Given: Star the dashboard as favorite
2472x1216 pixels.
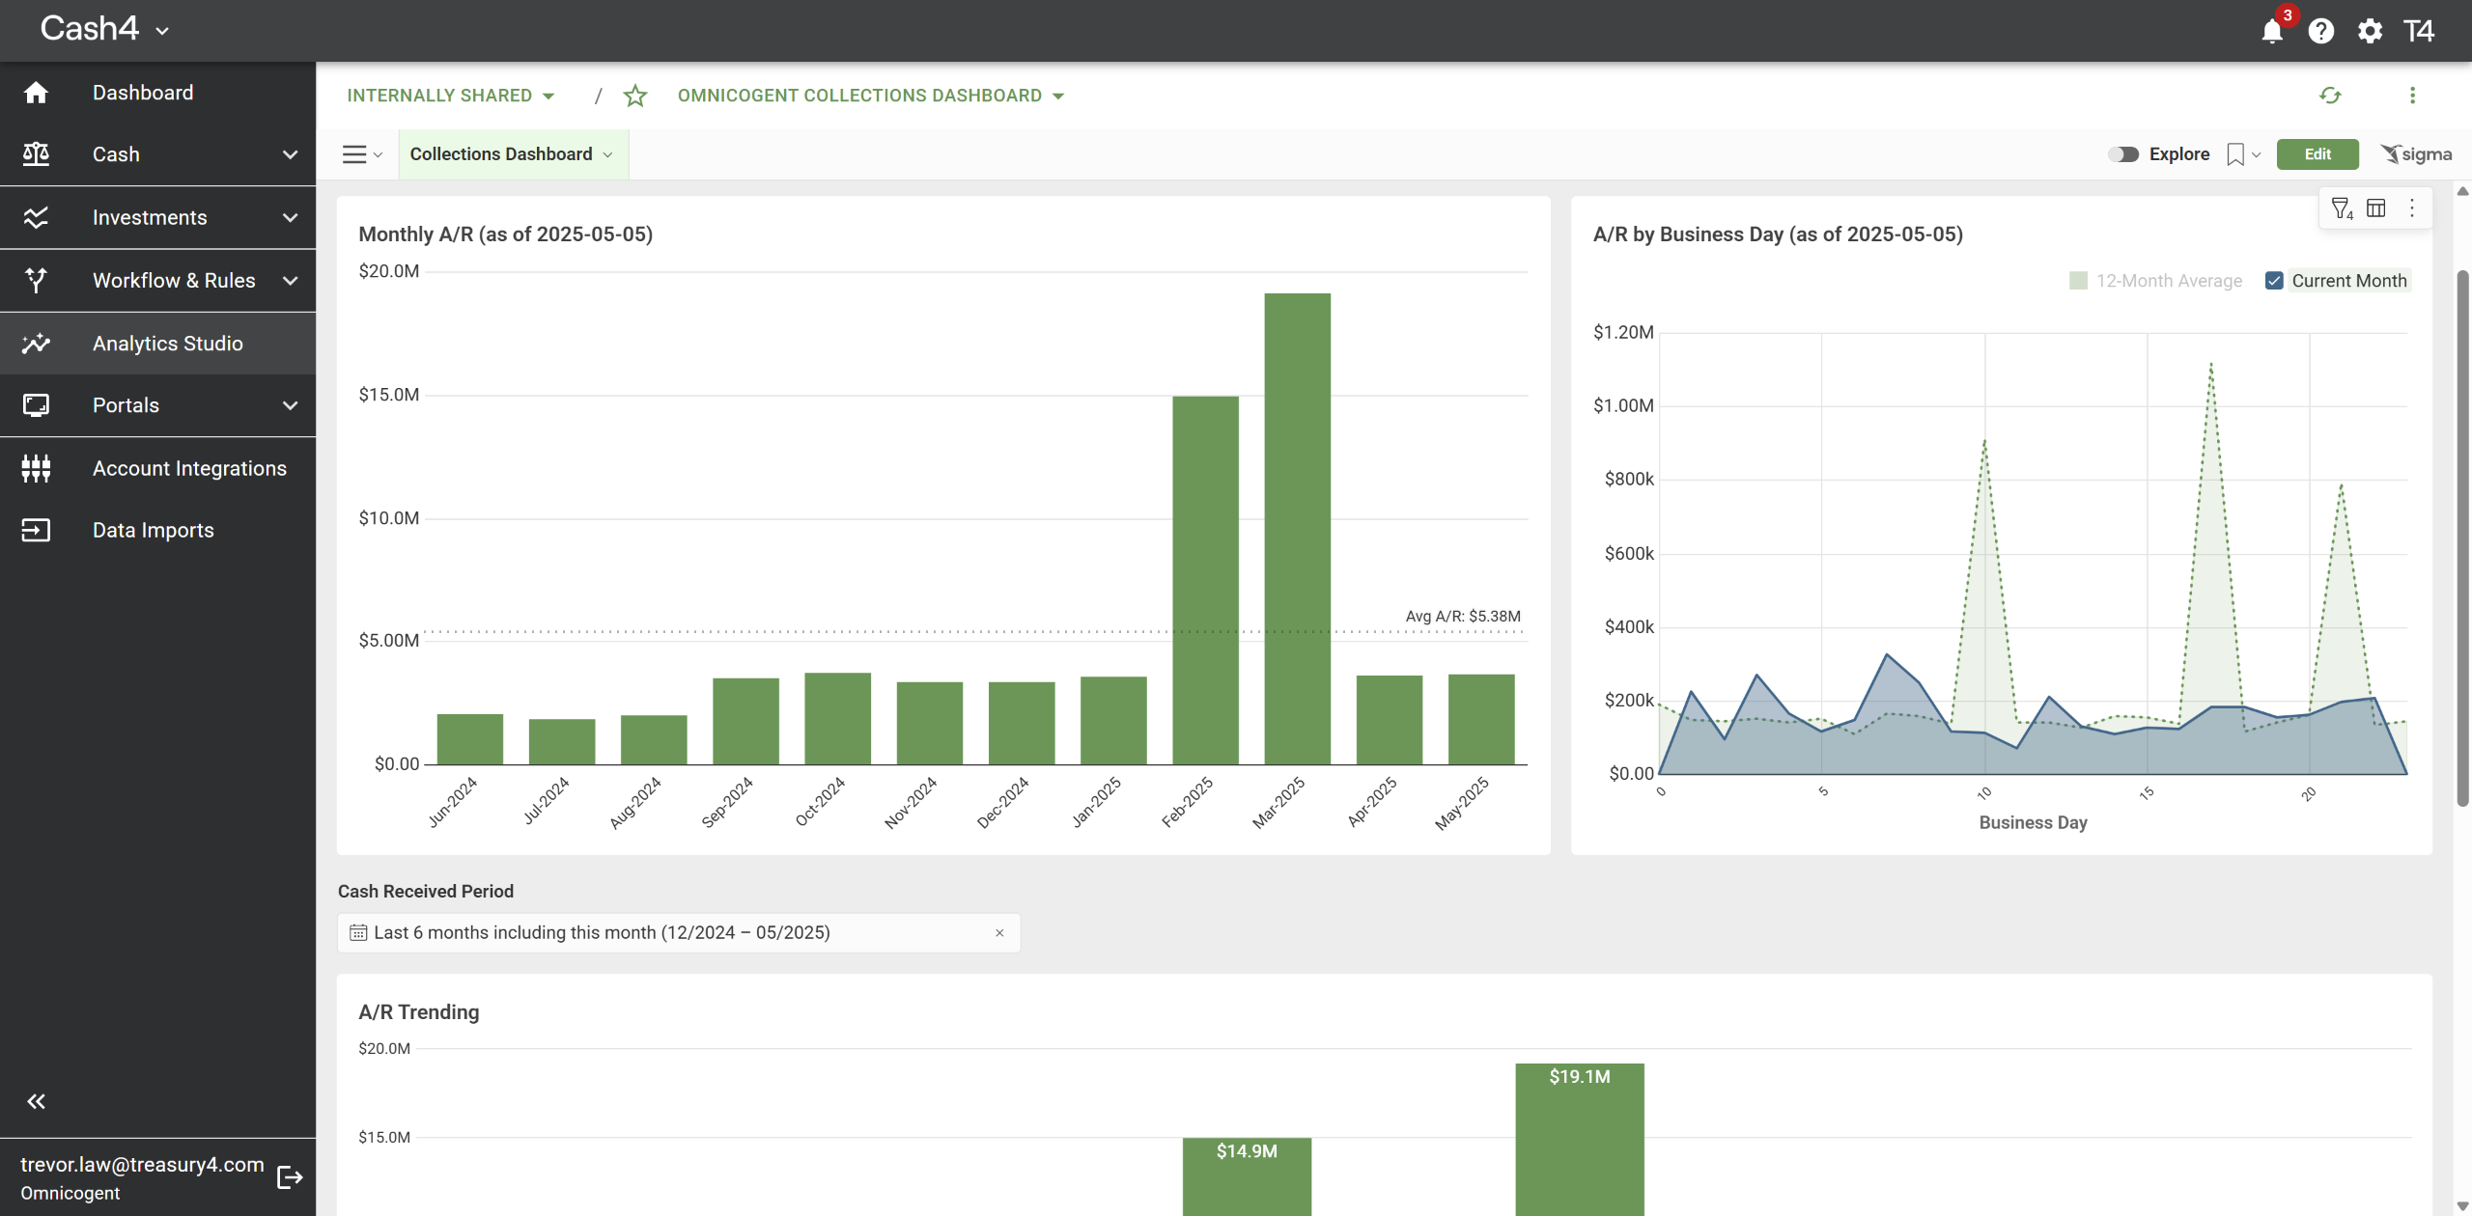Looking at the screenshot, I should (x=635, y=96).
